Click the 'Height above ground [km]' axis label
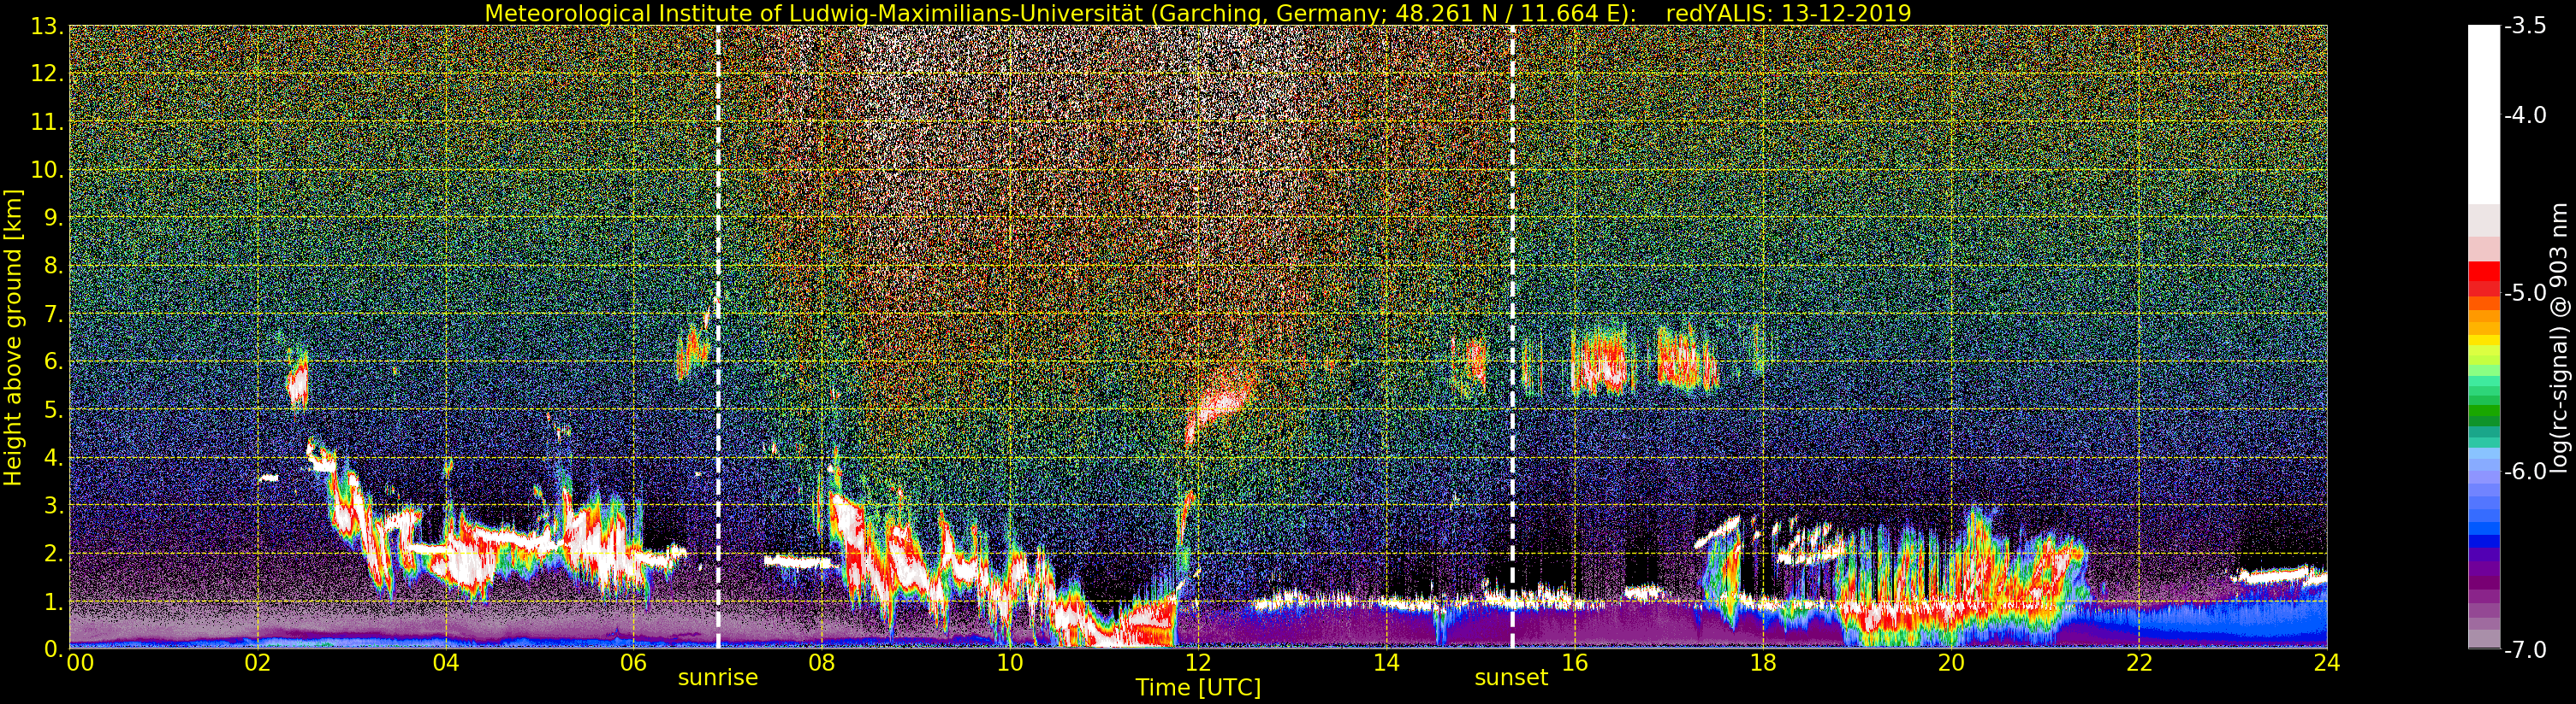 [x=13, y=337]
